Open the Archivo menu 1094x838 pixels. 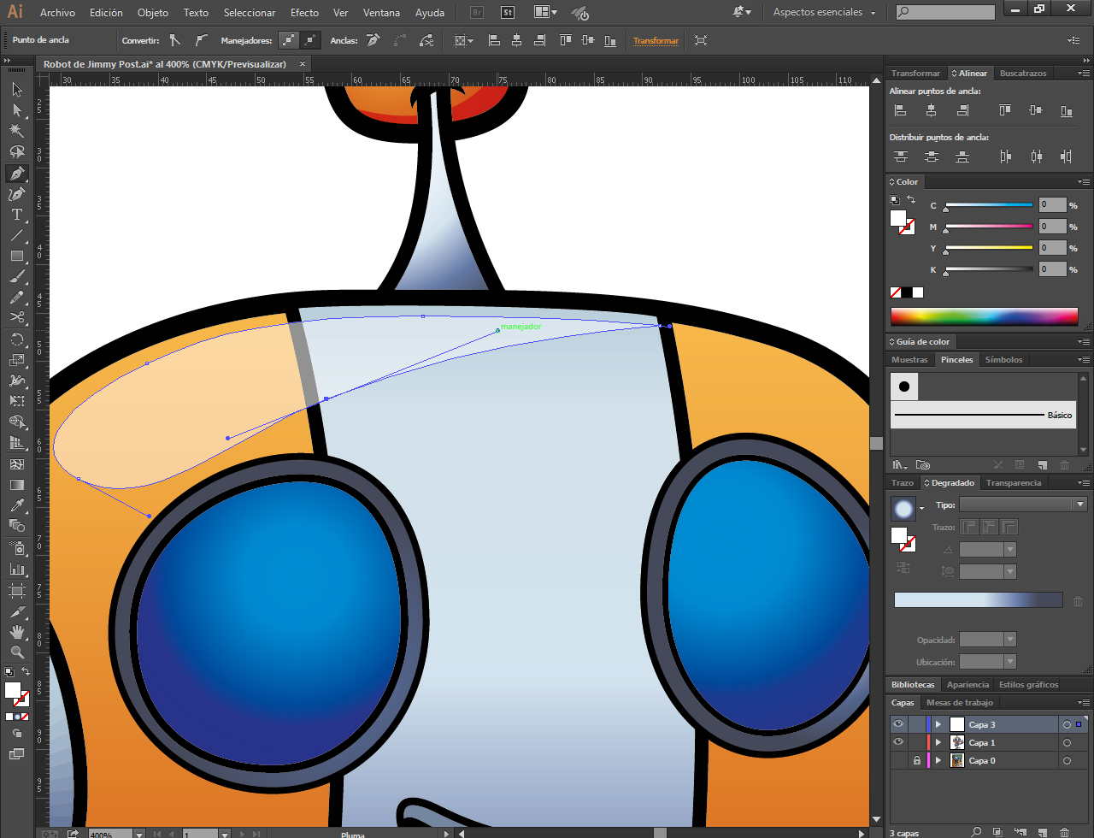tap(57, 13)
